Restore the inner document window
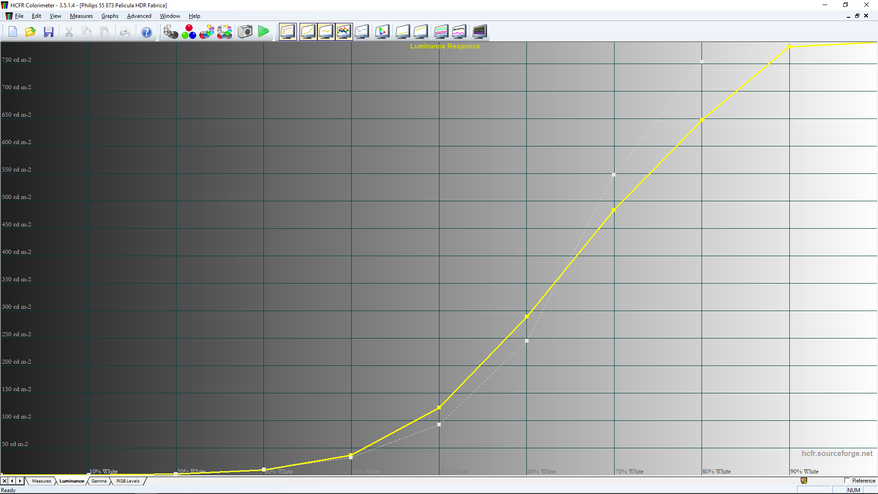 click(x=857, y=16)
